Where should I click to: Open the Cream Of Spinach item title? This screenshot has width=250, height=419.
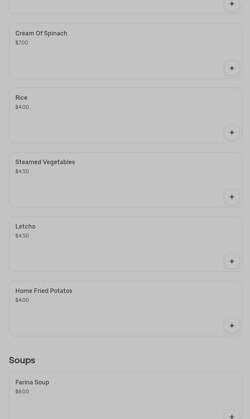click(x=41, y=33)
